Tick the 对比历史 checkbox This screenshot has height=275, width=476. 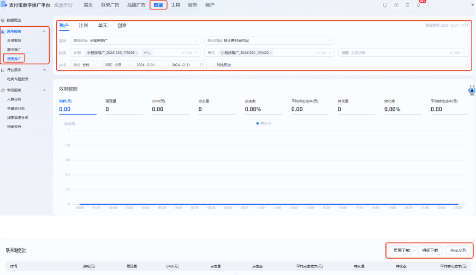213,65
